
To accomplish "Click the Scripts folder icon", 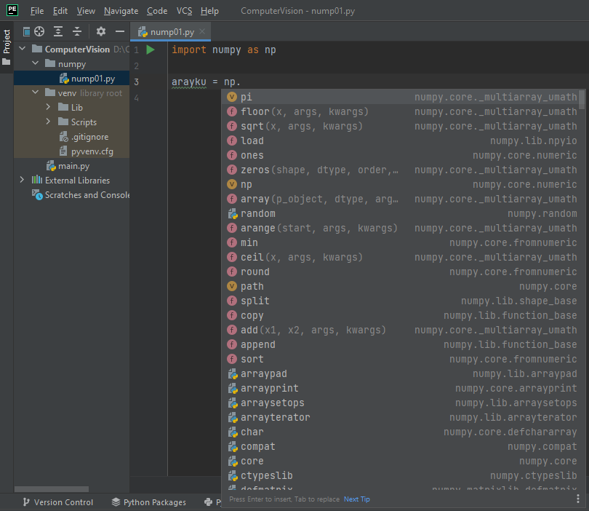I will pos(63,122).
